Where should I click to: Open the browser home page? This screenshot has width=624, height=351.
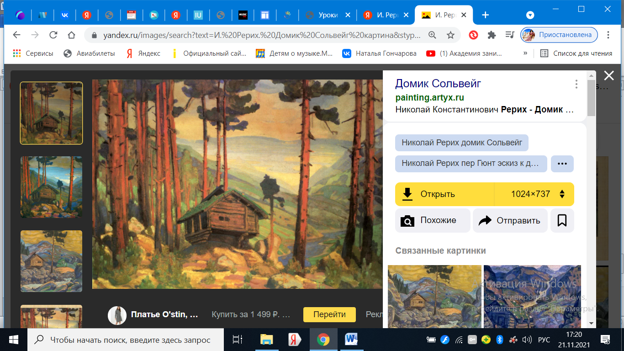[x=71, y=35]
